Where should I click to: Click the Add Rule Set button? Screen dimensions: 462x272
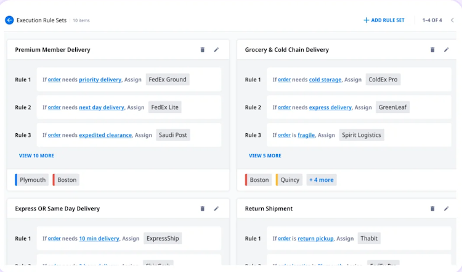[x=384, y=20]
